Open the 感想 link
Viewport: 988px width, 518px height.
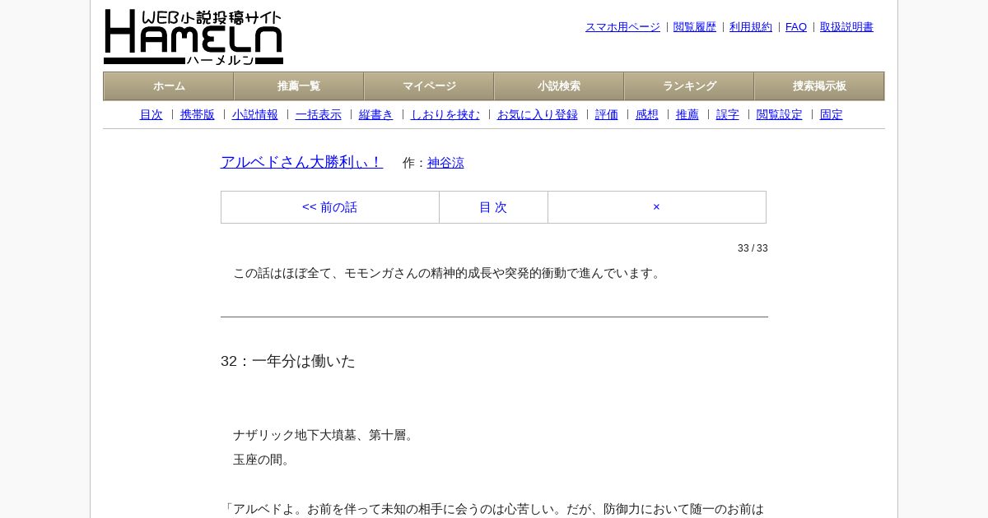pos(647,114)
